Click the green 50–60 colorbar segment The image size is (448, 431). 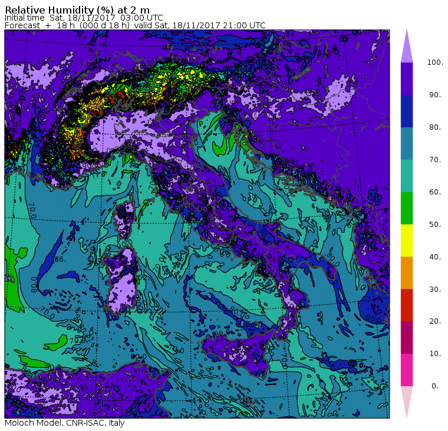coord(407,208)
